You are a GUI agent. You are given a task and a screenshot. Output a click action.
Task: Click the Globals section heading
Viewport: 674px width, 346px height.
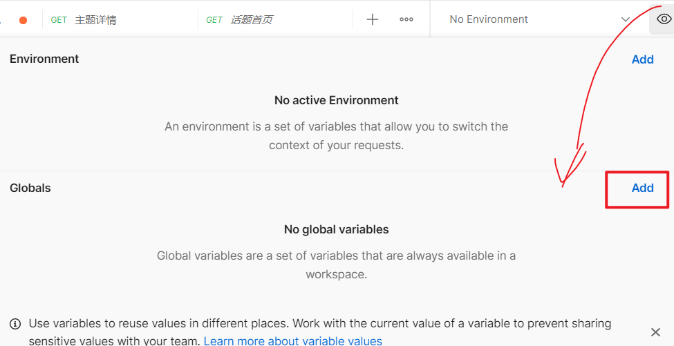point(30,188)
